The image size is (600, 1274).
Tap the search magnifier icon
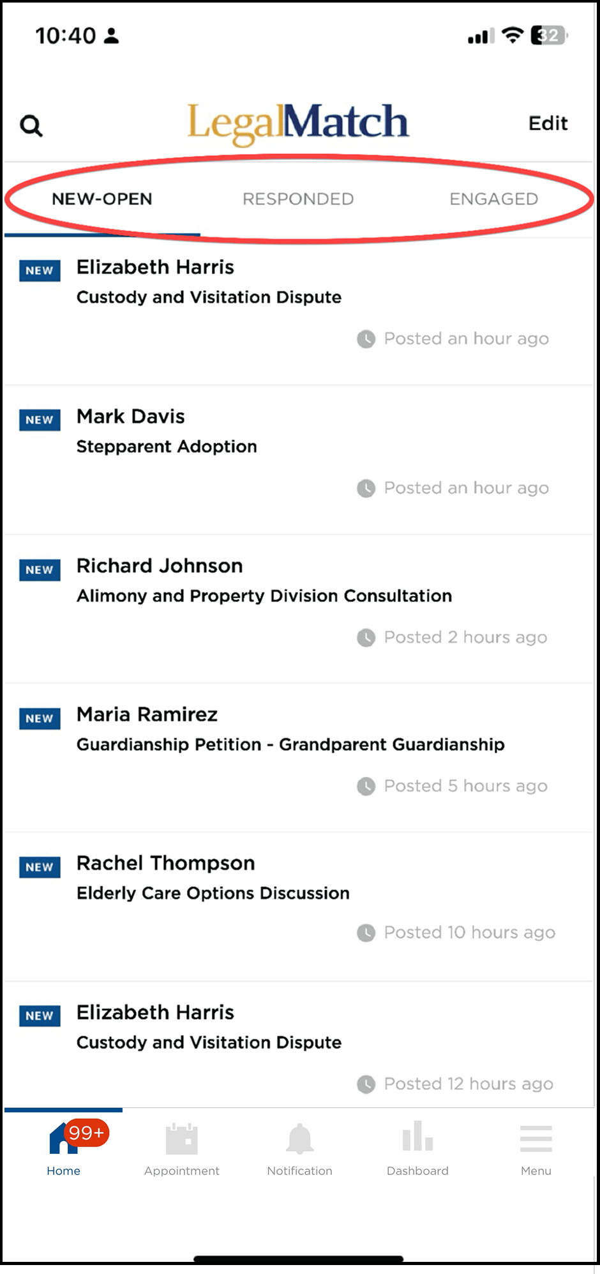(x=31, y=126)
